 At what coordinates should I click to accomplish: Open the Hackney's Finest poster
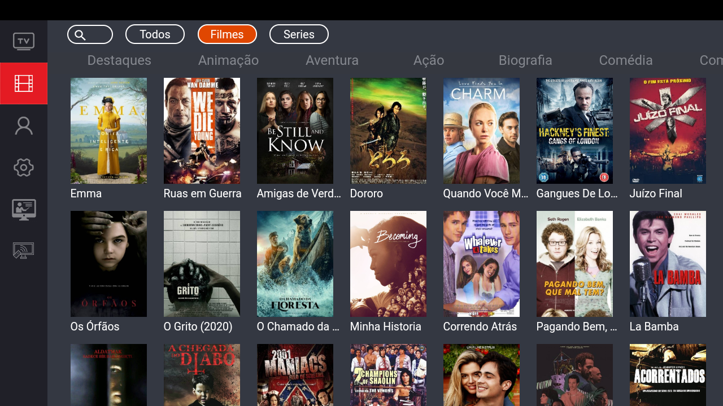click(574, 131)
